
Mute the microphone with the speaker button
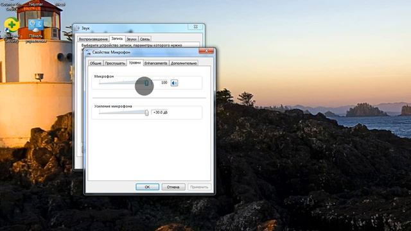click(x=174, y=83)
